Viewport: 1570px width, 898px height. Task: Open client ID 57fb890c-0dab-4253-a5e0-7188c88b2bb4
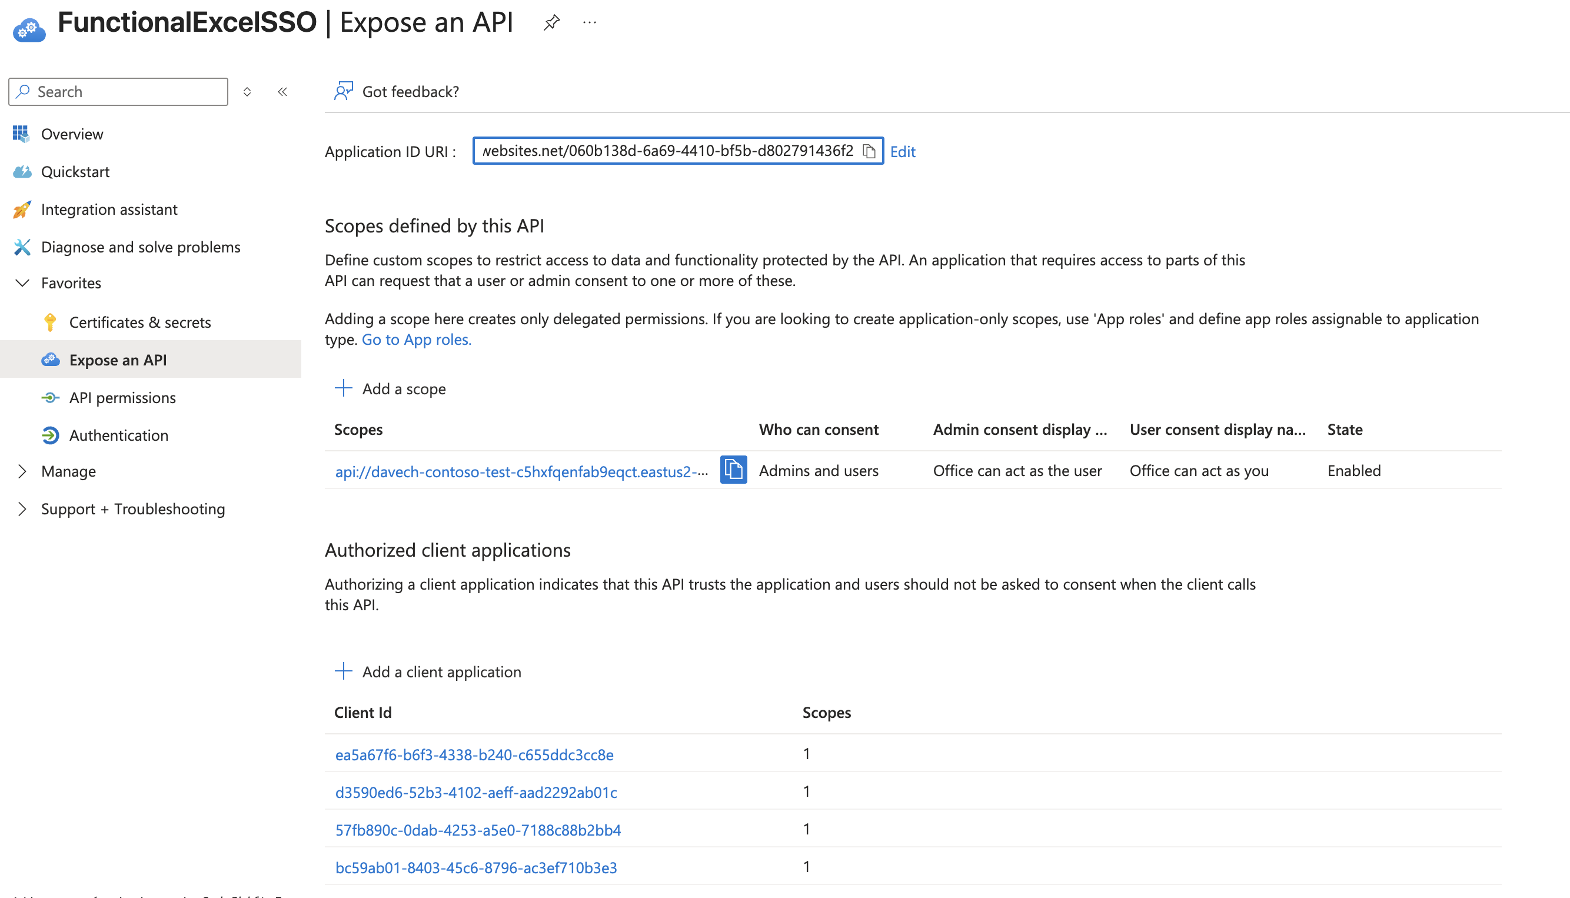(x=478, y=830)
